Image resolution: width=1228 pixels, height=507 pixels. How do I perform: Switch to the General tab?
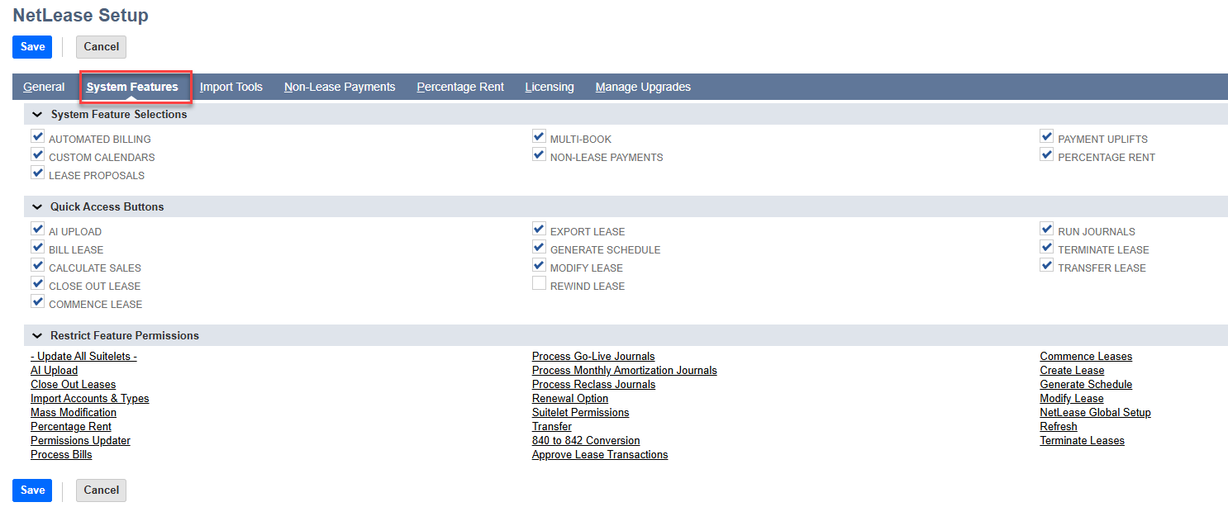44,87
